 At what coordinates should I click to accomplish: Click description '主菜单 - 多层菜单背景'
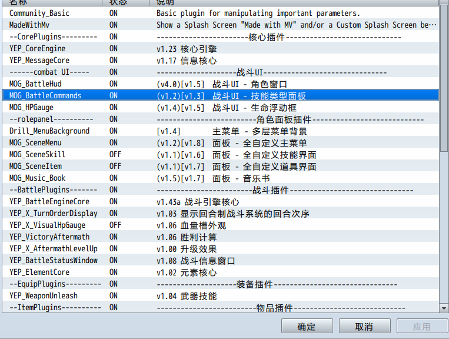(260, 131)
